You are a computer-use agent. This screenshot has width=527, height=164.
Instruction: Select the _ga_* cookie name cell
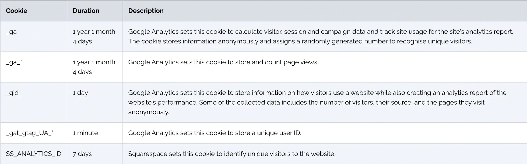(14, 62)
